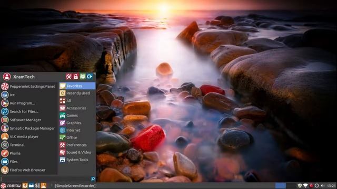
Task: Open terminal from the panel launcher
Action: [37, 185]
